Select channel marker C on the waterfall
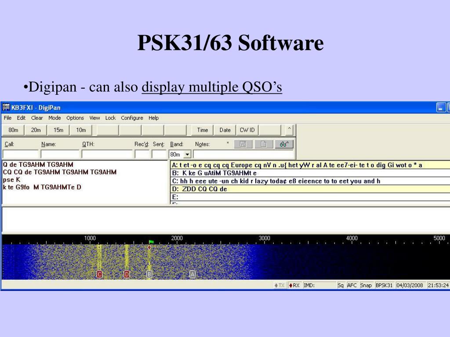 99,274
